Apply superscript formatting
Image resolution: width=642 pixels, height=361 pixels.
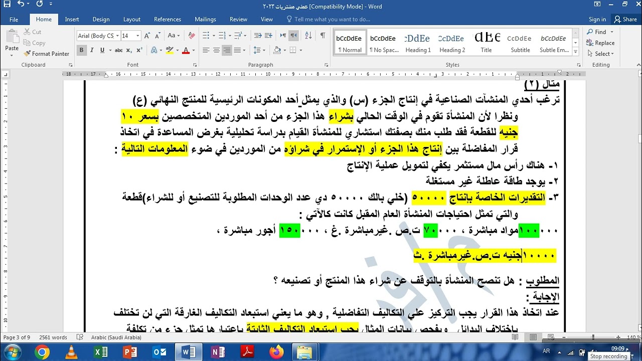click(x=139, y=50)
